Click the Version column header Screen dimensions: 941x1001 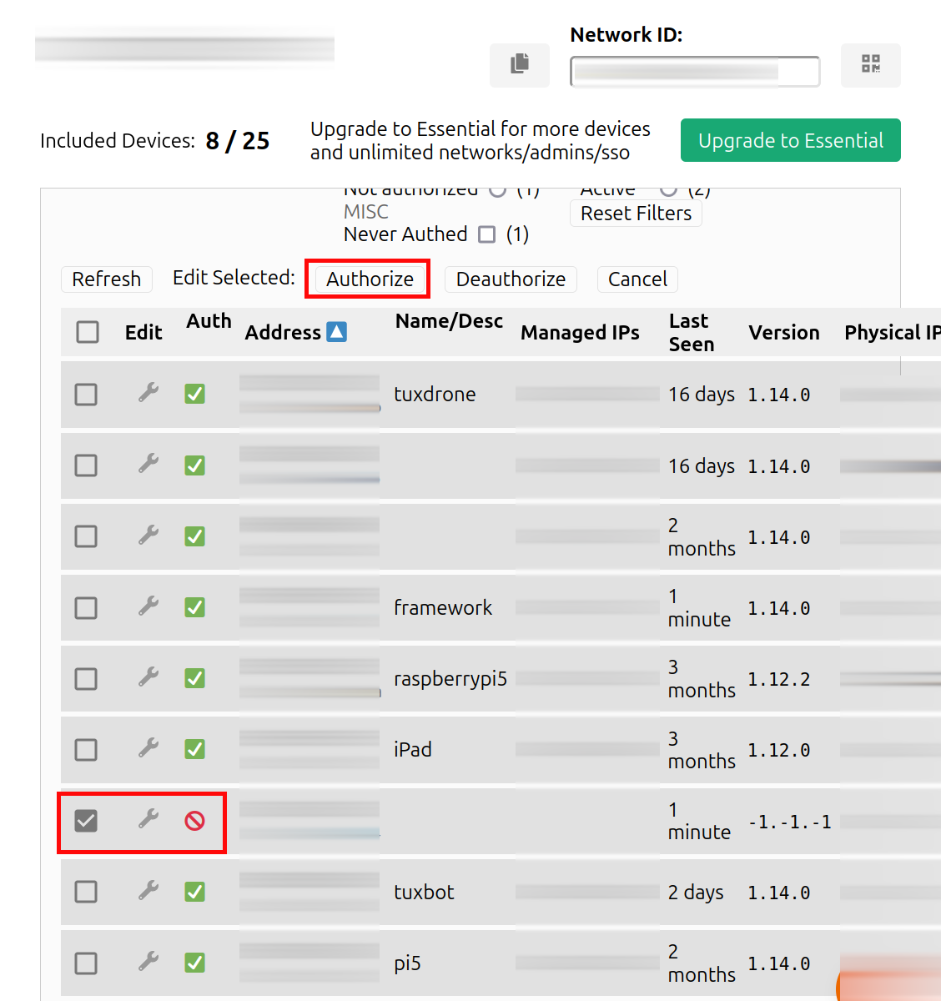784,332
